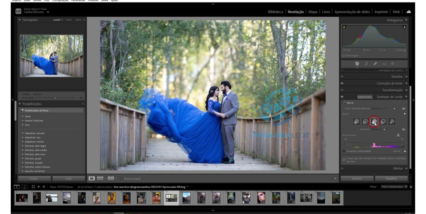Expand the Refinar disclosure triangle
Image resolution: width=426 pixels, height=214 pixels.
[405, 151]
